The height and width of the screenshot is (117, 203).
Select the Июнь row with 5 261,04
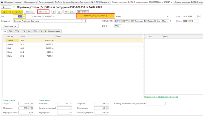tap(73, 52)
